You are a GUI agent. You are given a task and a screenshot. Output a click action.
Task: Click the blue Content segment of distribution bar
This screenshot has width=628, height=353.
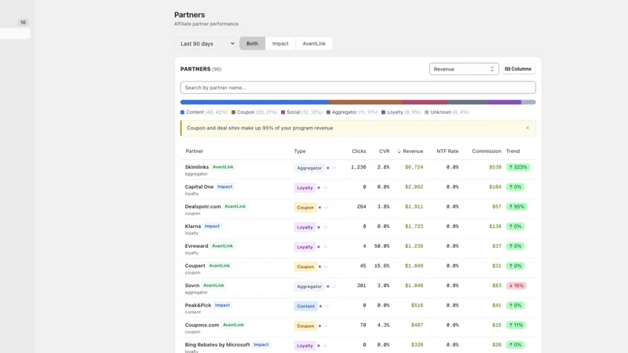point(254,102)
